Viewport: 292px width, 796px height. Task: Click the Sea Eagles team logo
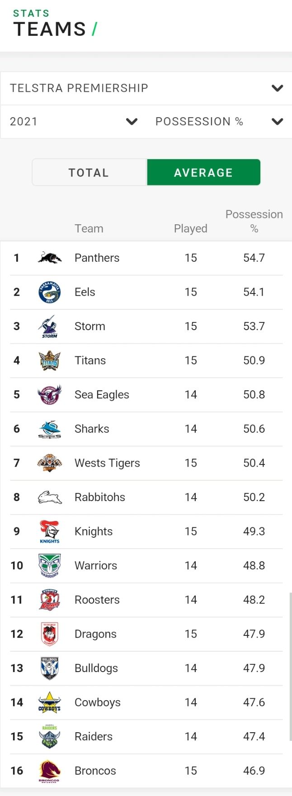point(49,395)
